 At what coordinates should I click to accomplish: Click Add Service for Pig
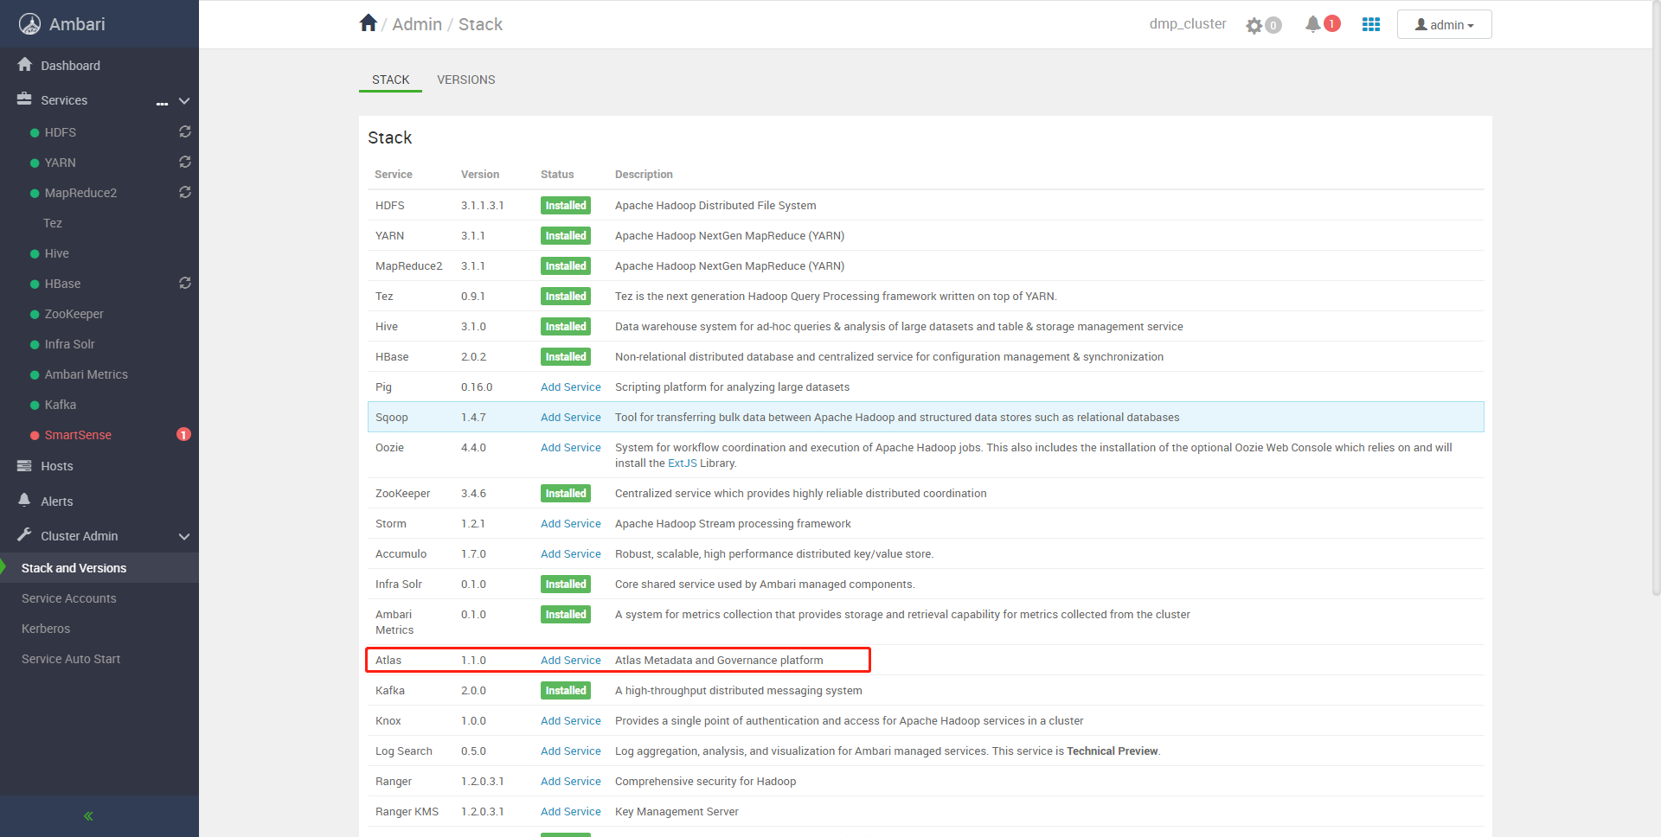coord(571,387)
